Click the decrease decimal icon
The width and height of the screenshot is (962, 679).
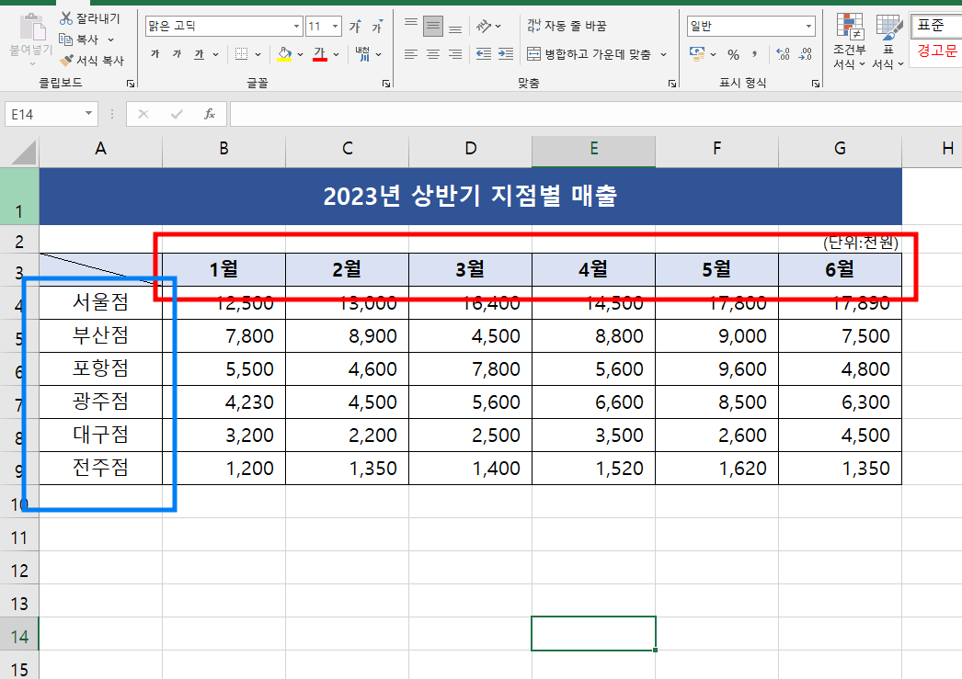(x=806, y=54)
